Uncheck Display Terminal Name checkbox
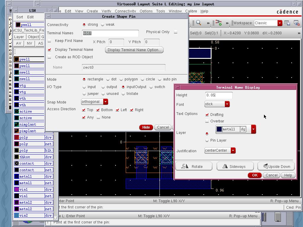This screenshot has width=303, height=227. click(x=49, y=50)
